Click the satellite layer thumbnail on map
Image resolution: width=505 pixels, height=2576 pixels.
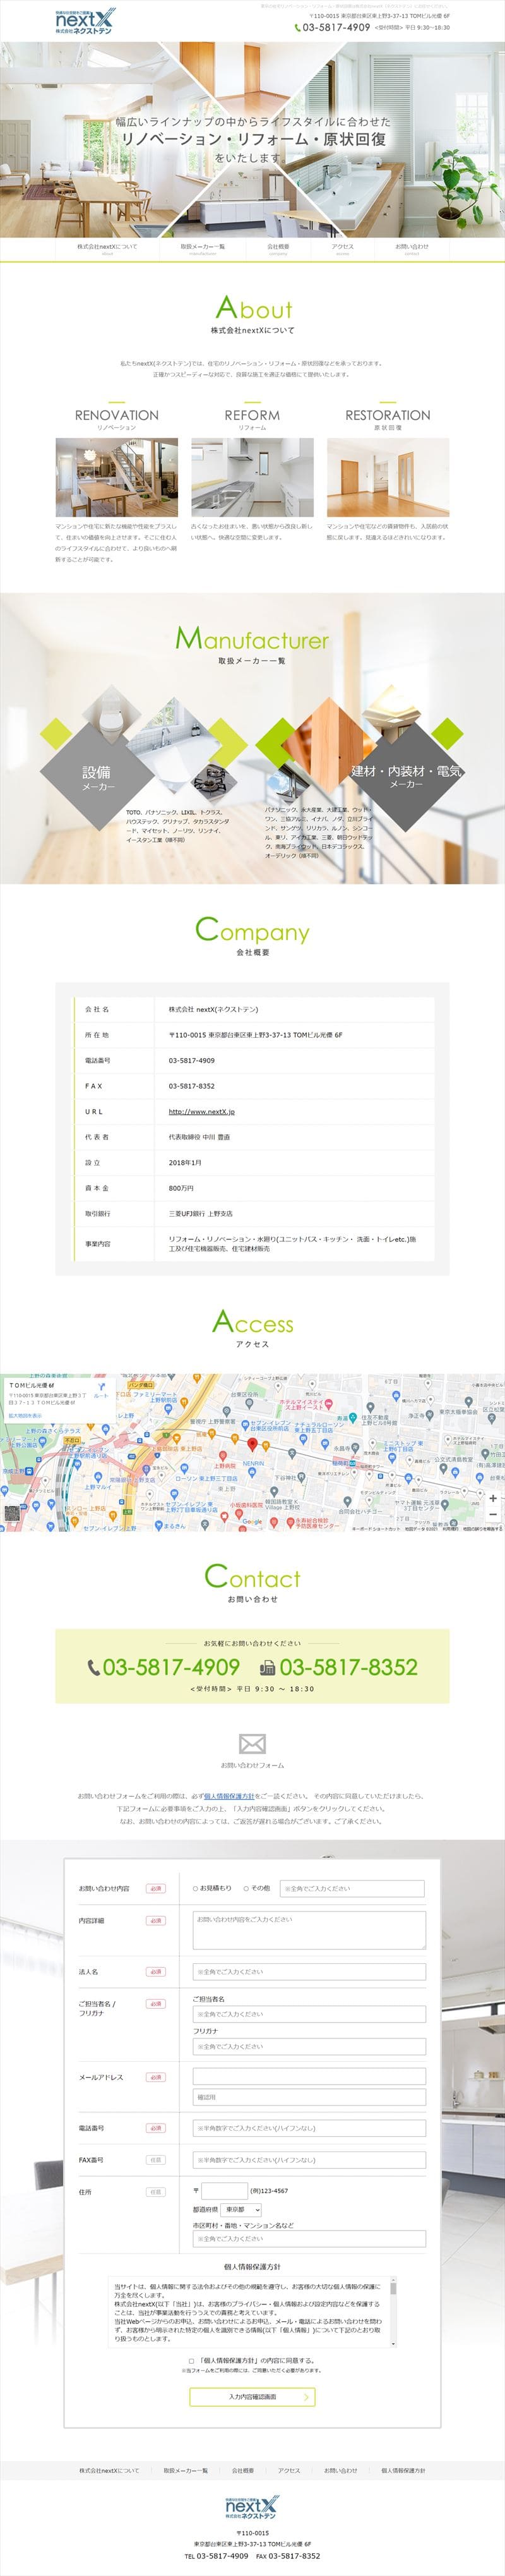click(12, 1513)
